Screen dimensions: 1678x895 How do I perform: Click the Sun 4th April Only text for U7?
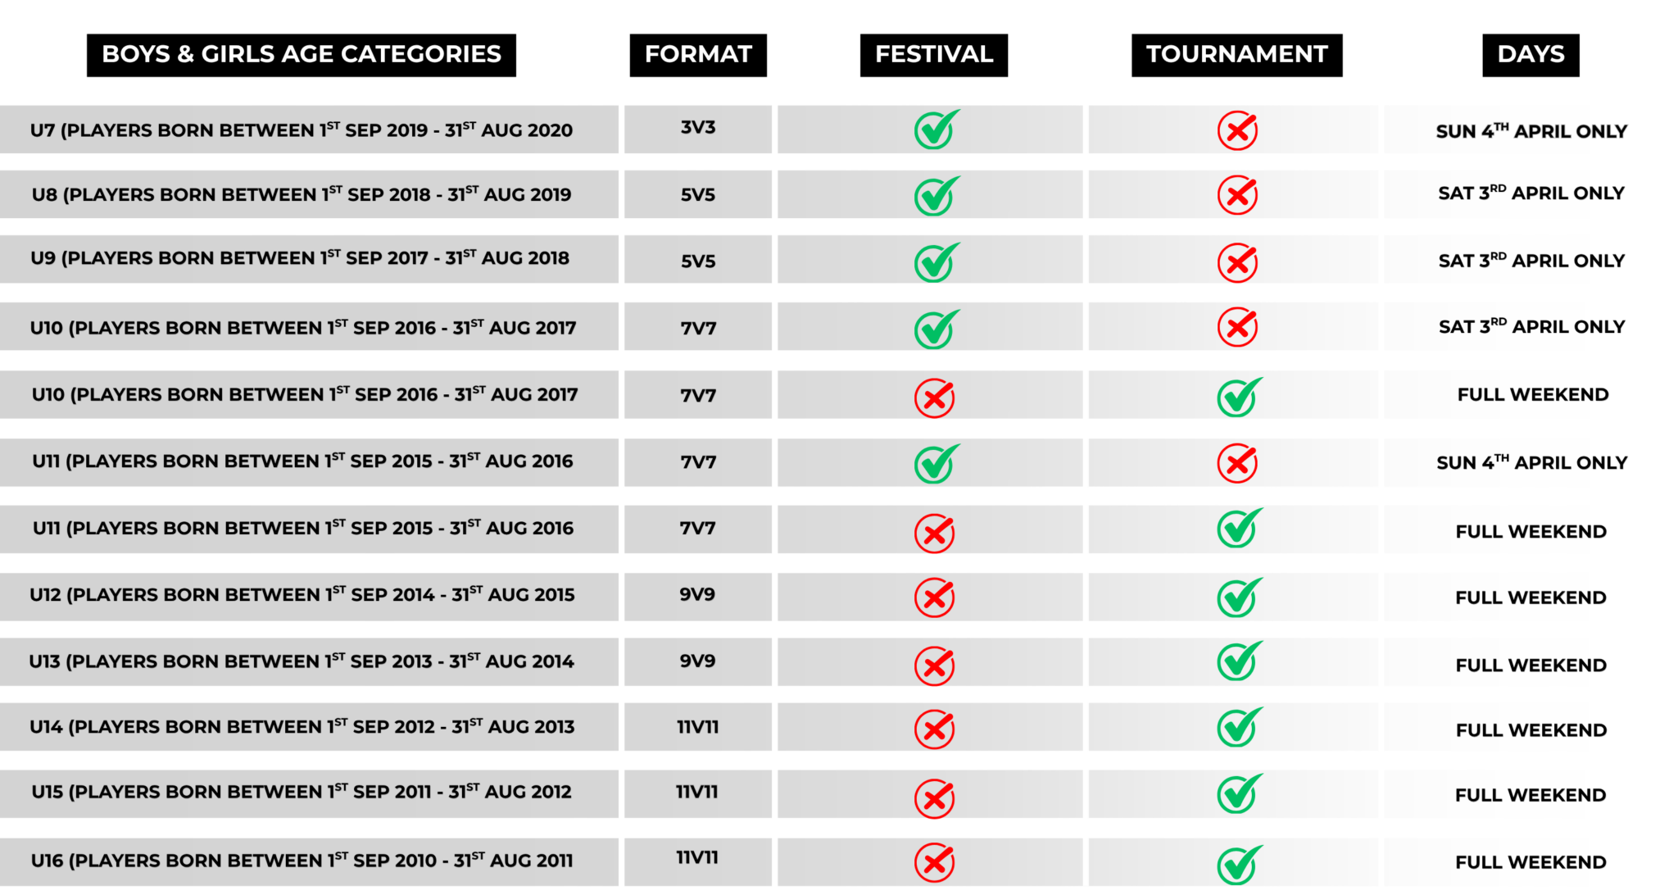click(1531, 131)
